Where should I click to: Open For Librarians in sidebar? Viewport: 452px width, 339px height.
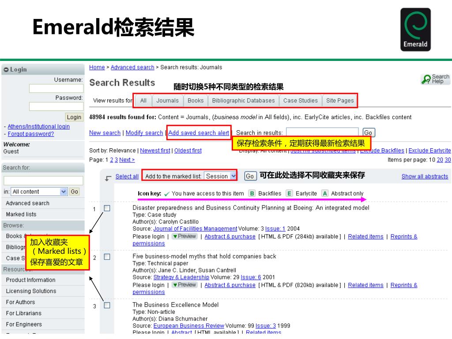click(x=24, y=313)
